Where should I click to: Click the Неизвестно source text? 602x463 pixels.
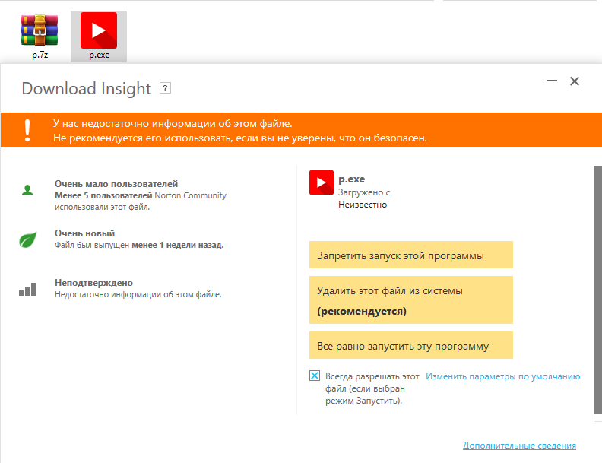click(x=363, y=205)
